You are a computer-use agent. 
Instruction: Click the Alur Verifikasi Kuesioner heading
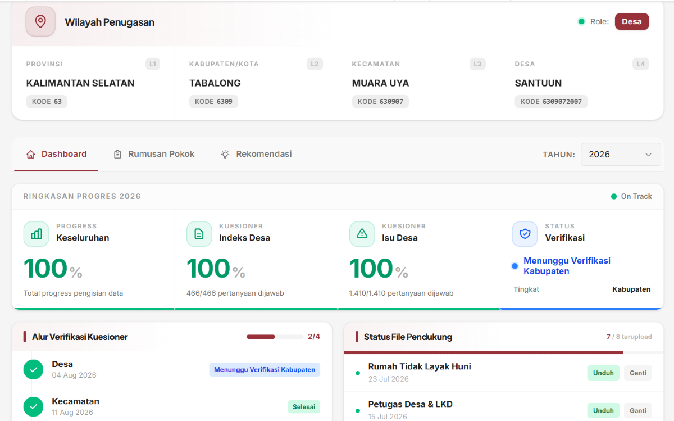coord(80,337)
